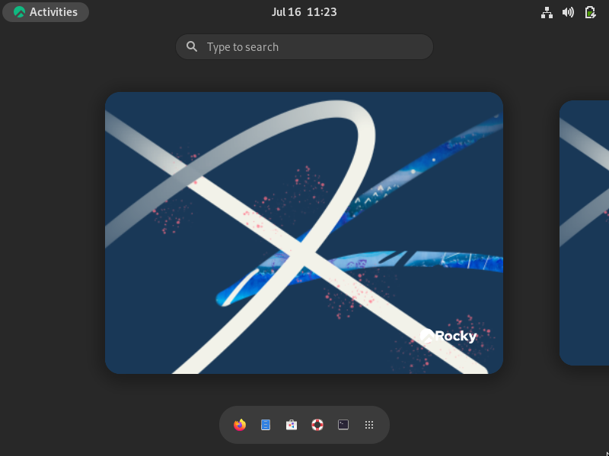Open the Help lifebuoy icon

click(x=317, y=425)
